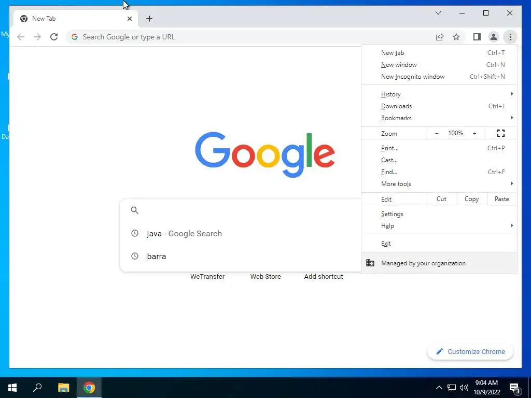Open Downloads from the menu
This screenshot has width=531, height=398.
[x=439, y=106]
